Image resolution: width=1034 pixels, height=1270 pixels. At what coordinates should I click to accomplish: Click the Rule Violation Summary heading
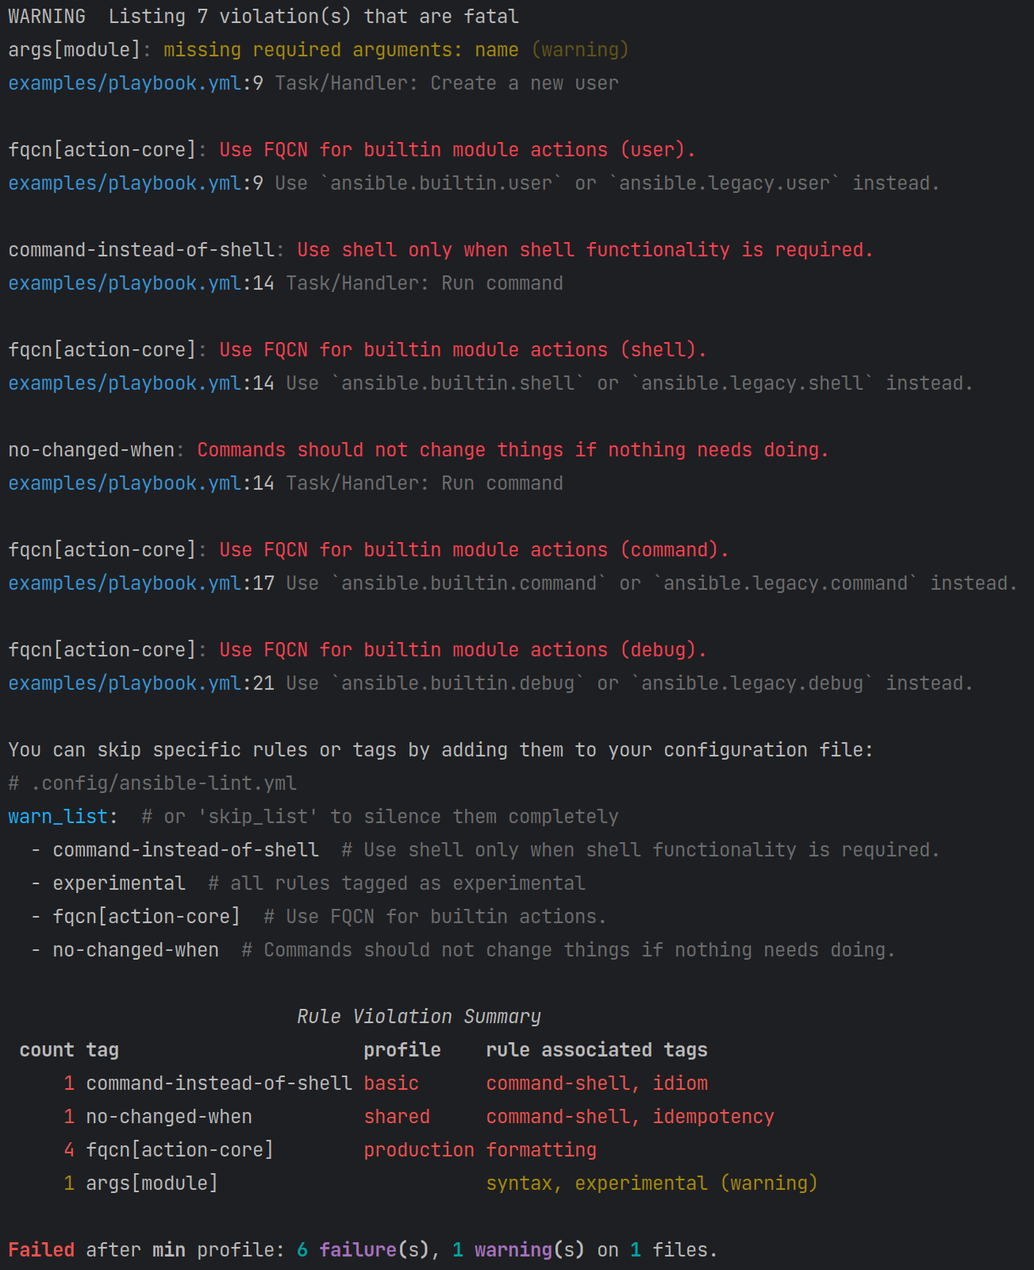(x=418, y=1017)
